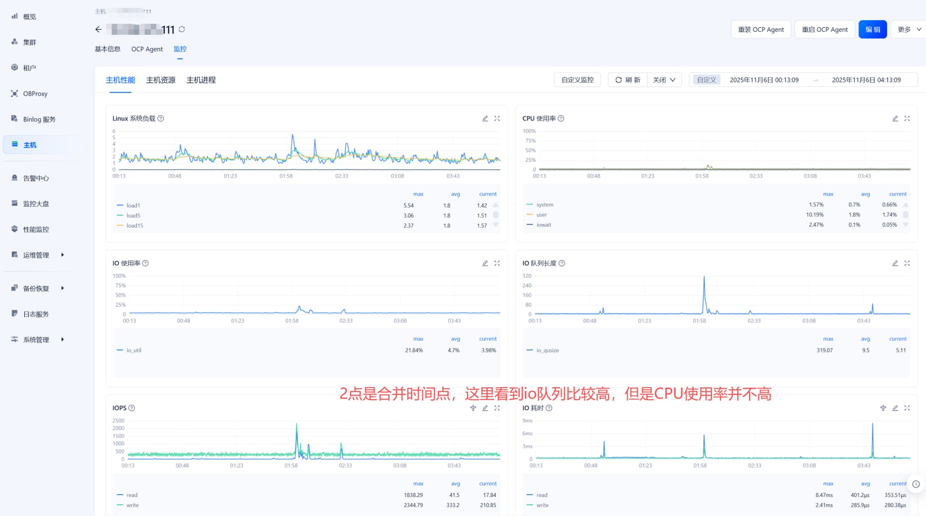Switch to 主机资源 tab
This screenshot has width=926, height=516.
coord(161,80)
